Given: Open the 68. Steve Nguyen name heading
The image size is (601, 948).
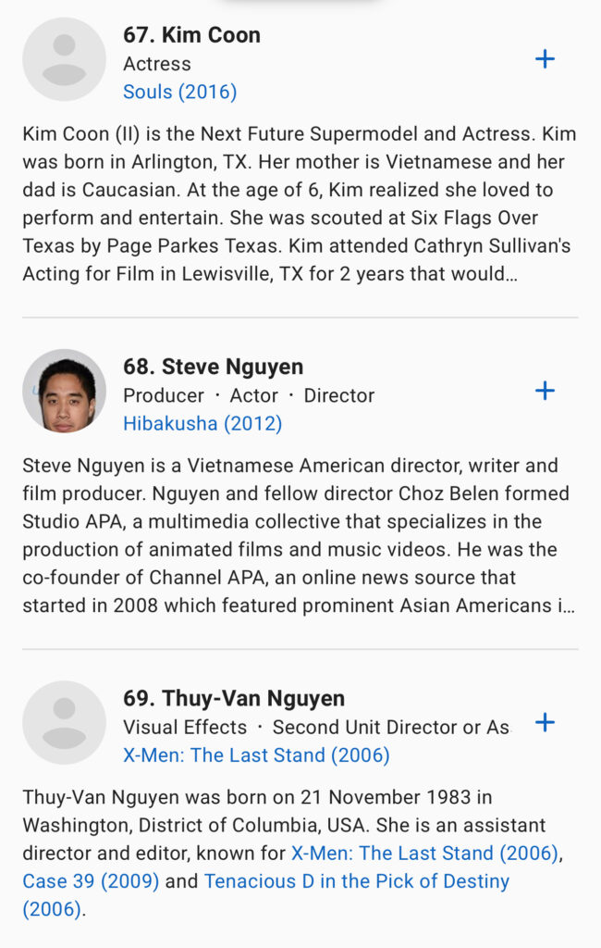Looking at the screenshot, I should (x=213, y=367).
